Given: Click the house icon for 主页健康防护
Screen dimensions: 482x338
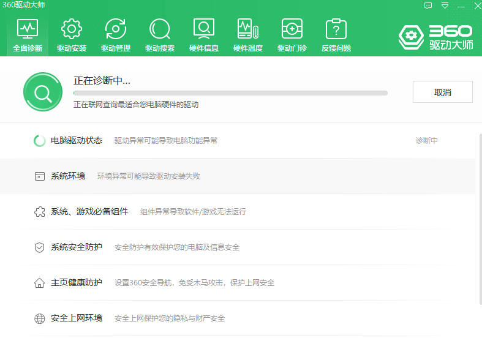Looking at the screenshot, I should pos(40,283).
